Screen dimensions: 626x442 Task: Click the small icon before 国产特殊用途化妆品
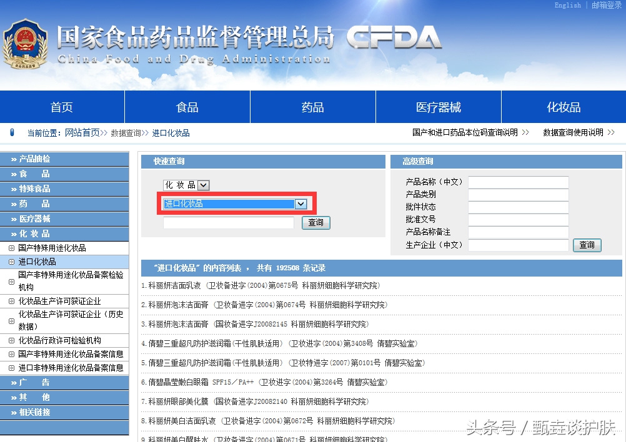click(x=12, y=248)
